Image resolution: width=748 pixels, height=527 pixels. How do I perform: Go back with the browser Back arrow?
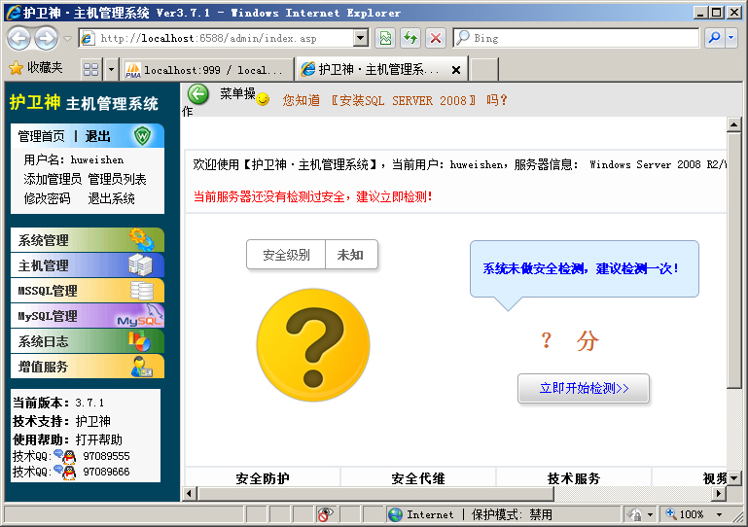[19, 38]
